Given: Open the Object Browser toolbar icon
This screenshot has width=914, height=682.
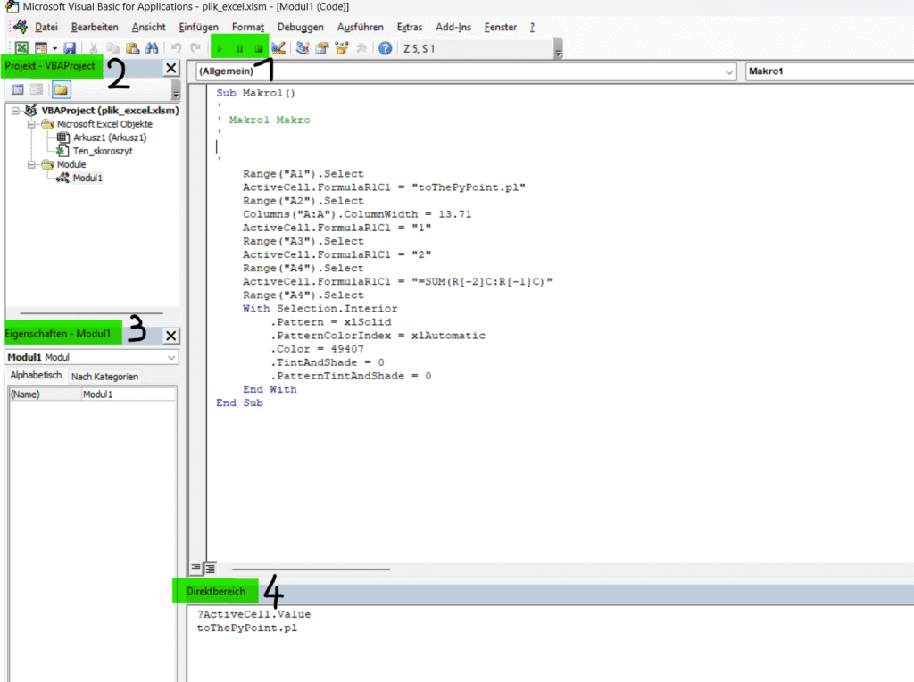Looking at the screenshot, I should pyautogui.click(x=342, y=48).
